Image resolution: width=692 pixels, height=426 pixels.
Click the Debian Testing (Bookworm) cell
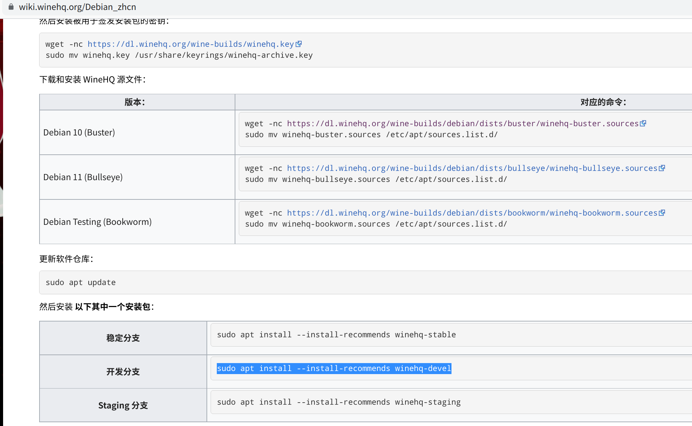point(97,222)
